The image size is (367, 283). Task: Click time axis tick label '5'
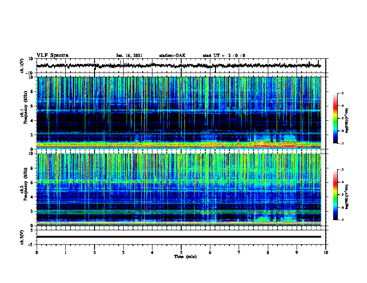[181, 252]
